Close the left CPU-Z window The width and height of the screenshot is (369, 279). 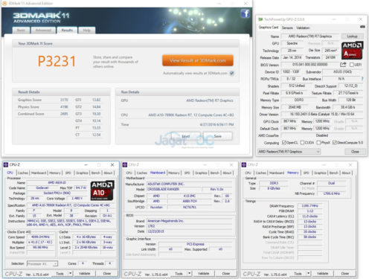(x=112, y=164)
